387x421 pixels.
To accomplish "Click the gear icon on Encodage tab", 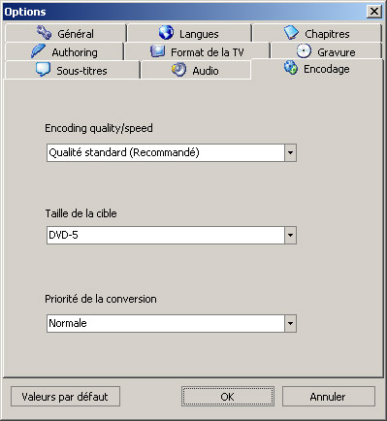I will pyautogui.click(x=291, y=68).
